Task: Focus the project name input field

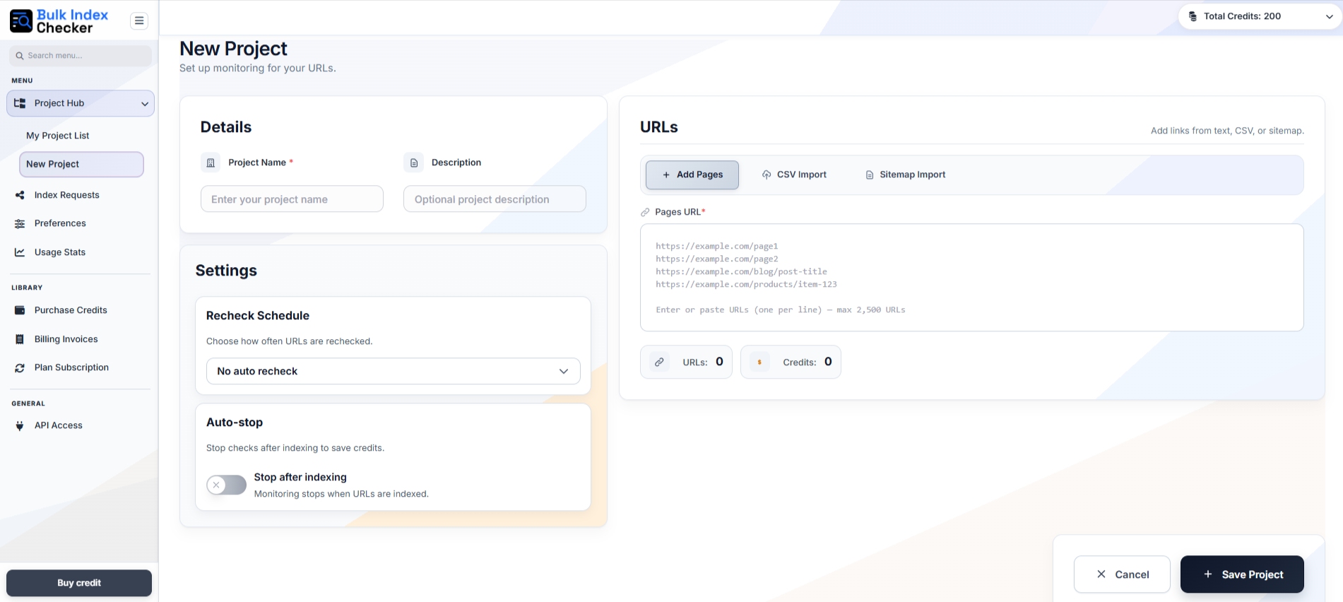Action: (292, 199)
